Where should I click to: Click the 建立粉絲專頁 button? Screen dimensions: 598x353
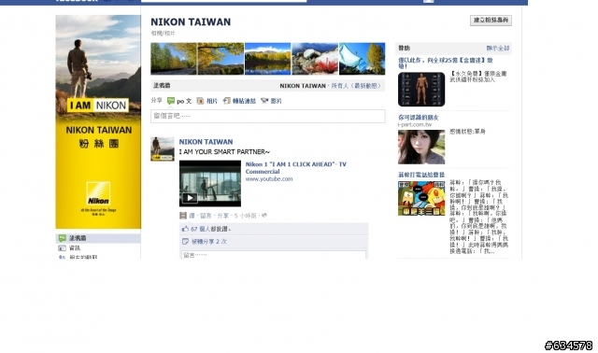491,21
